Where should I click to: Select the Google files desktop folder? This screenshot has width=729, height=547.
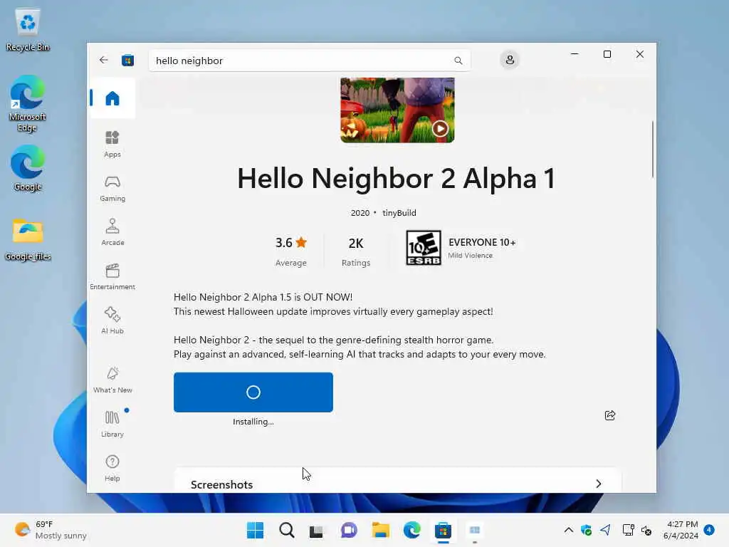click(x=28, y=239)
